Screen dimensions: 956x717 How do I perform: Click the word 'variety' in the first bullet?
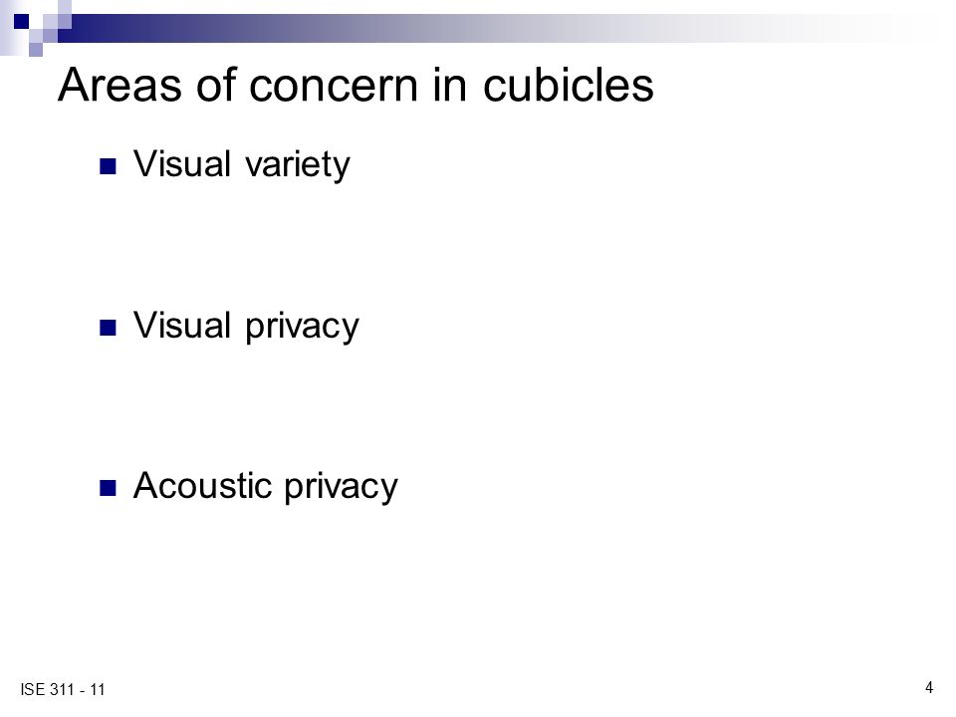(298, 165)
